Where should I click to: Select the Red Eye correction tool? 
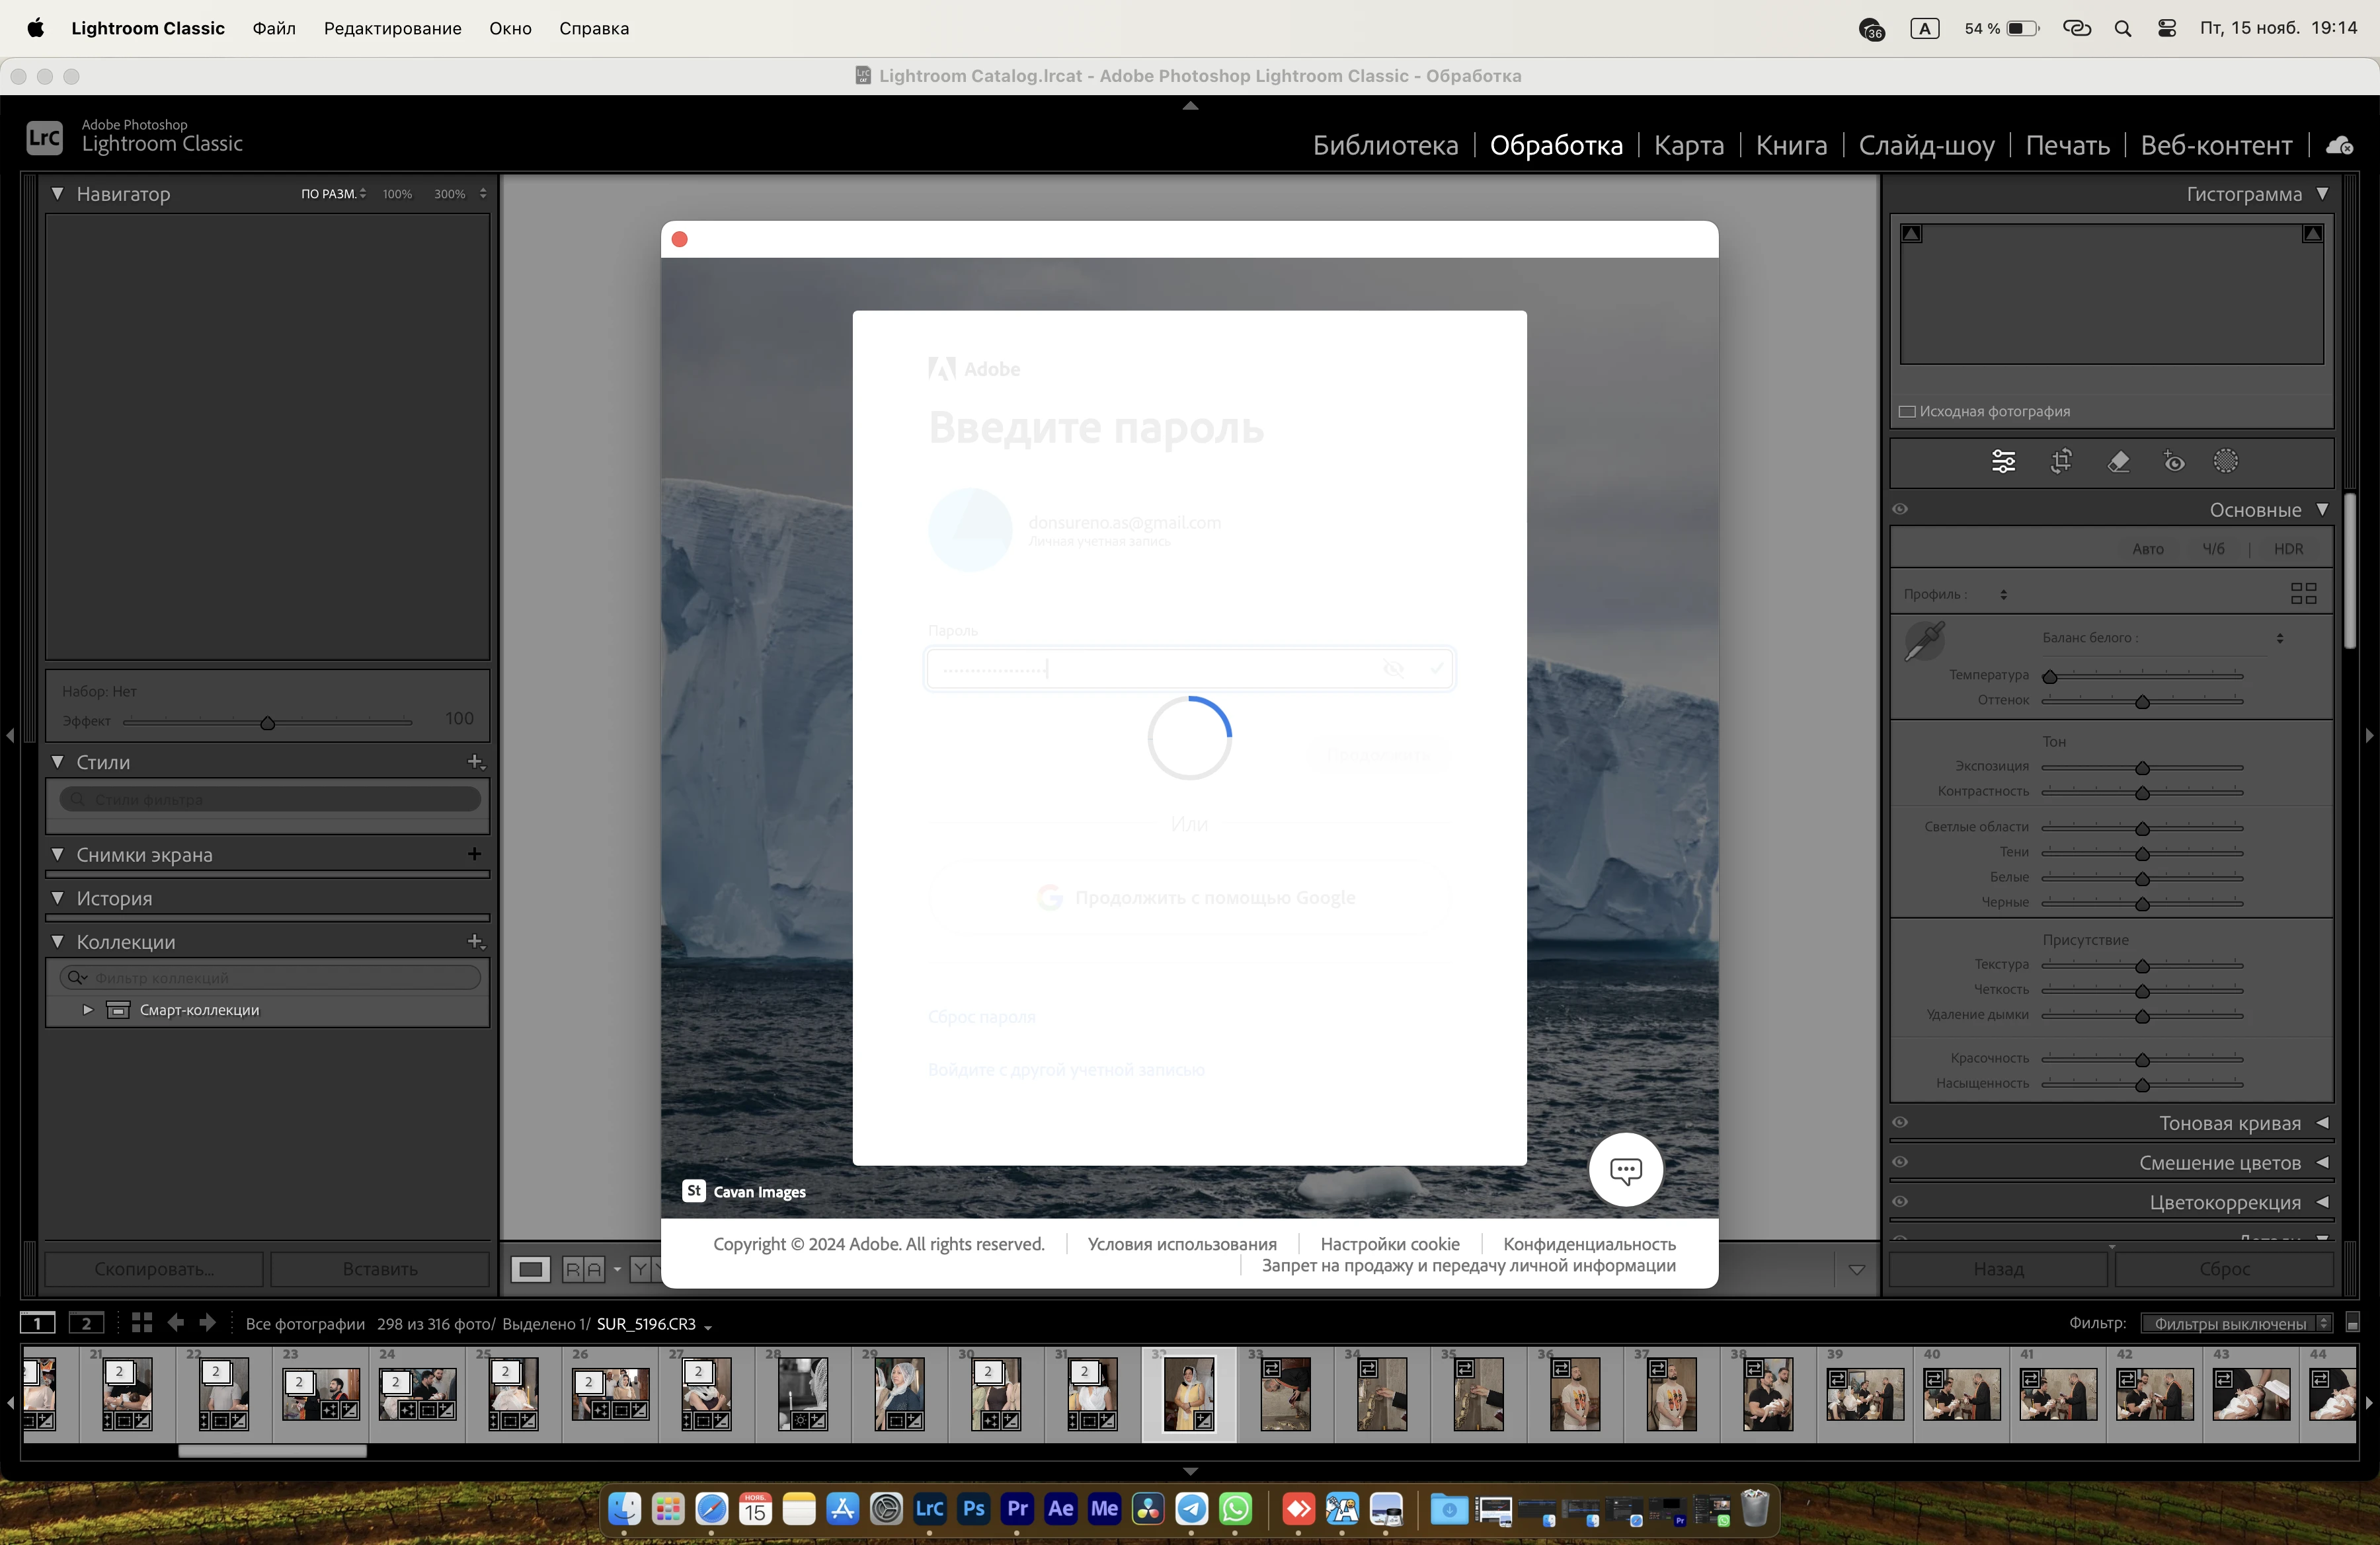[x=2174, y=462]
